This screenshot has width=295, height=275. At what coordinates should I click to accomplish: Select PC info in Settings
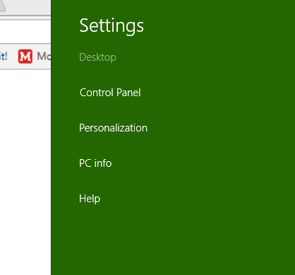[x=95, y=163]
